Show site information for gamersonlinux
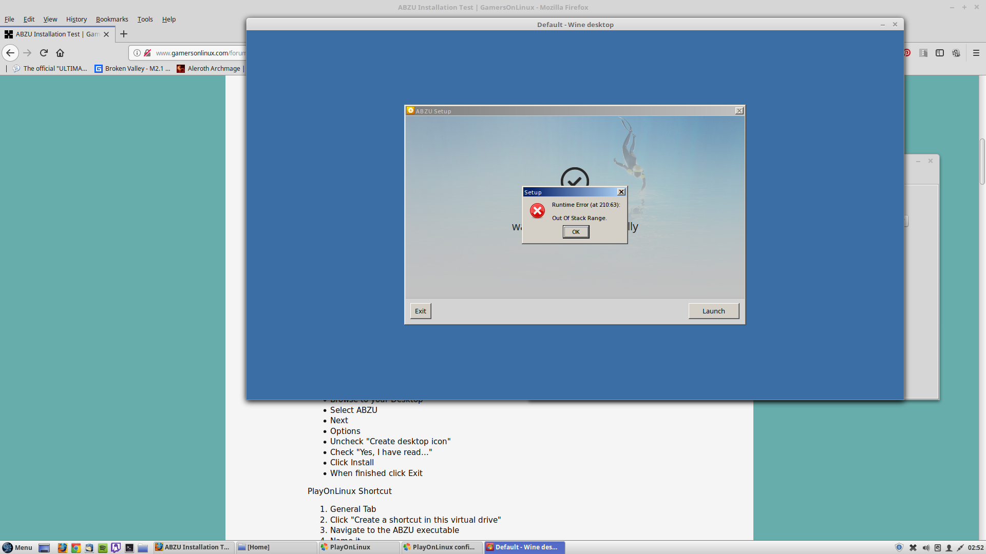Image resolution: width=986 pixels, height=554 pixels. pyautogui.click(x=137, y=53)
